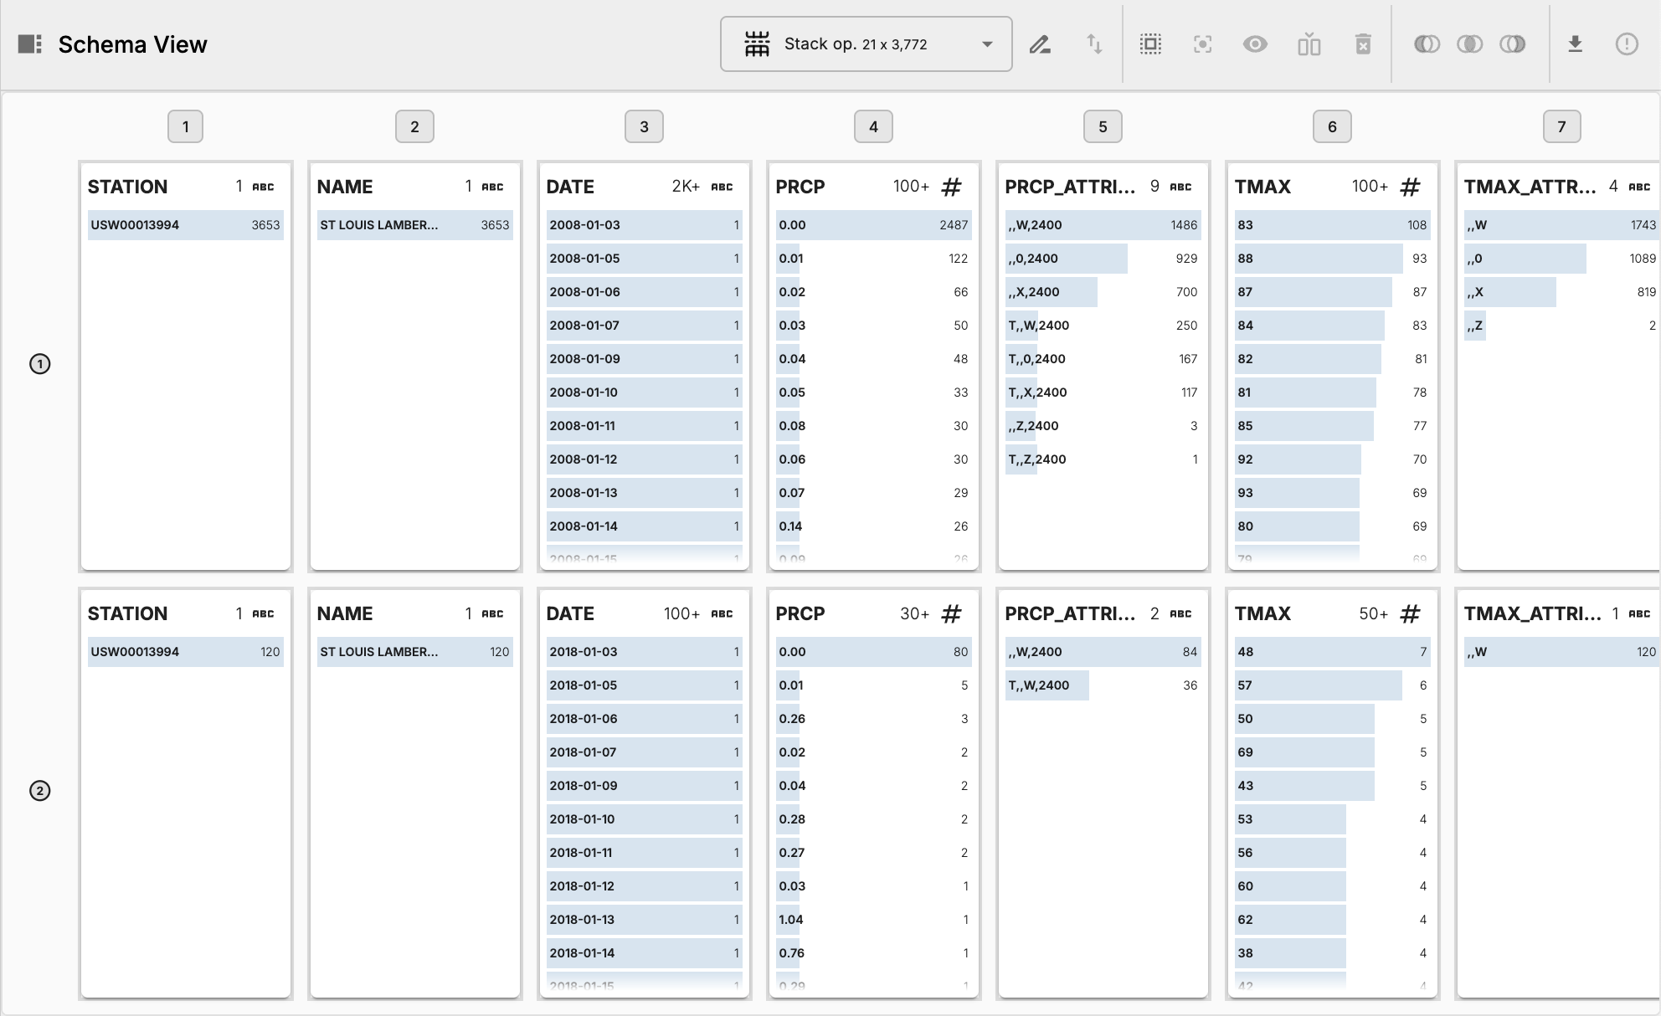Select date 2018-01-09 row
Viewport: 1661px width, 1016px height.
click(x=644, y=786)
